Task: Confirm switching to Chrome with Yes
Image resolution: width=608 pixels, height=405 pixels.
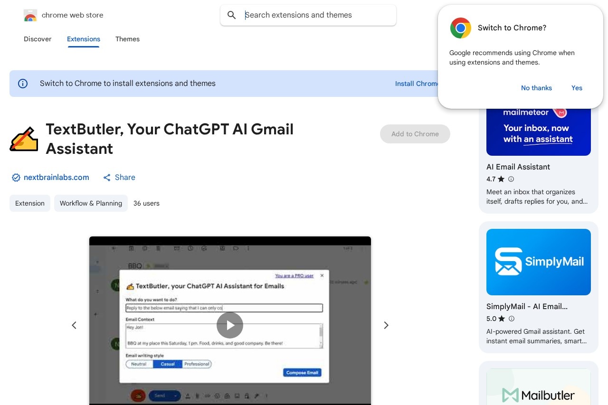Action: 577,88
